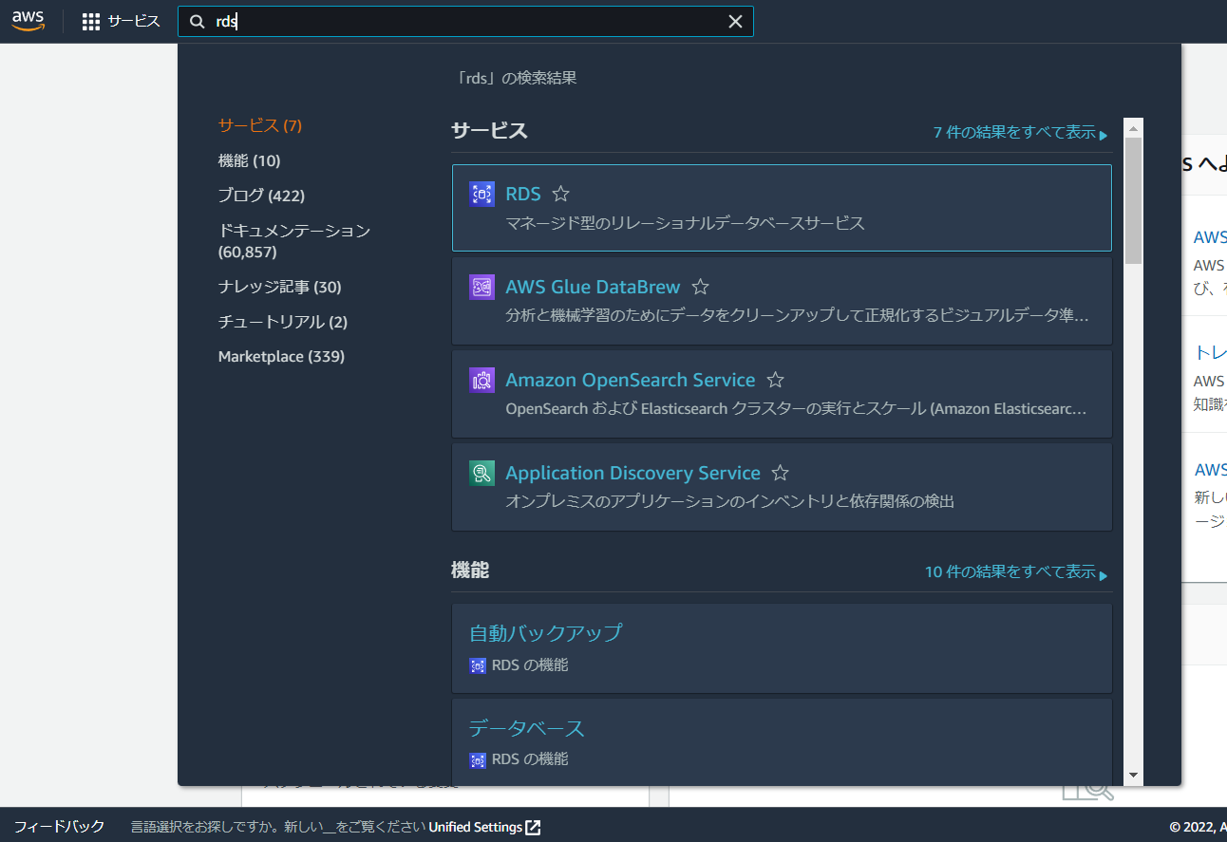Click scrollbar down arrow in results

[x=1133, y=776]
